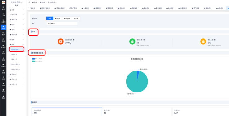
Task: Expand the 平台账户 sidebar group
Action: point(16,74)
